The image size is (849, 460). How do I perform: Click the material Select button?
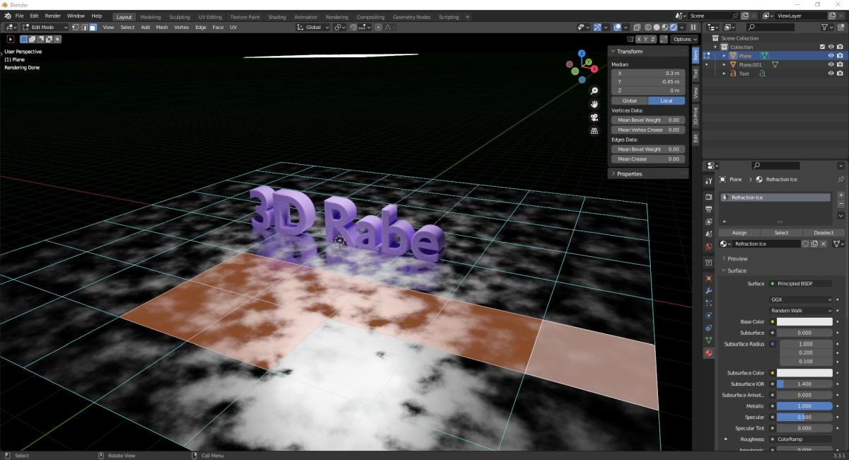[781, 232]
